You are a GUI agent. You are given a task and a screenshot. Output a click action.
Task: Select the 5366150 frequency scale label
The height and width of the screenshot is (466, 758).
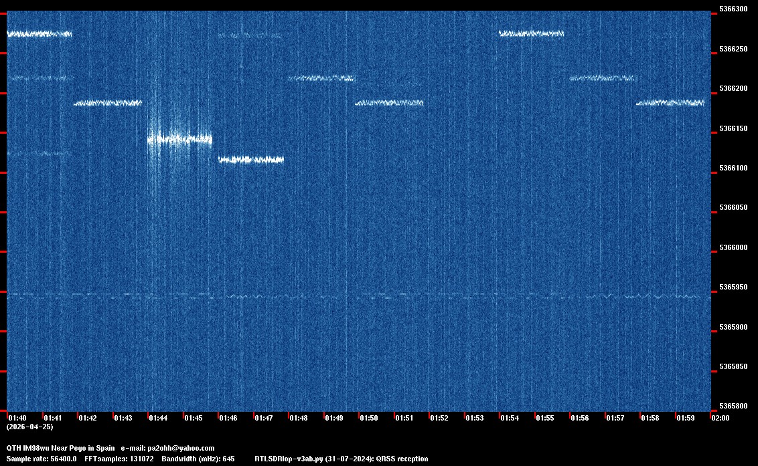733,128
